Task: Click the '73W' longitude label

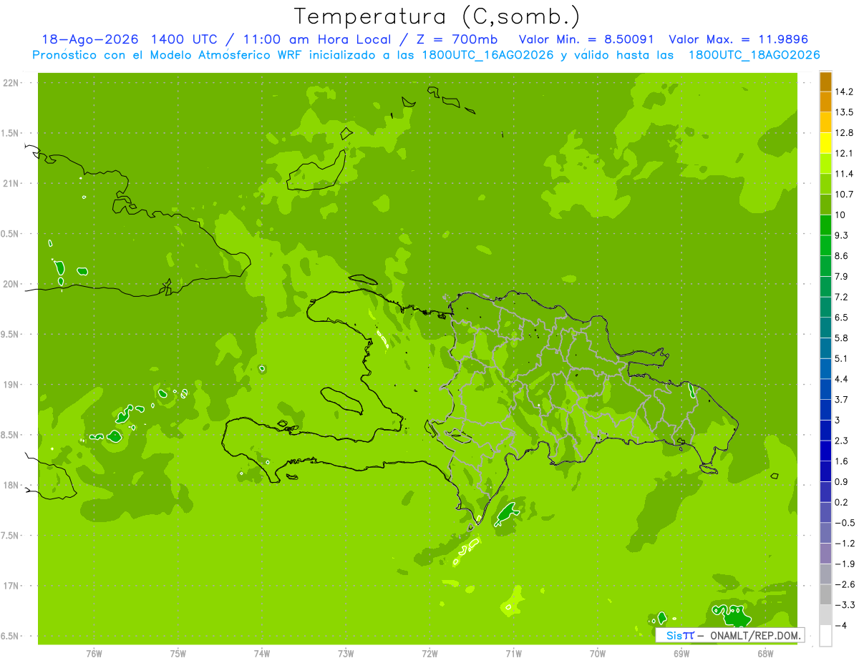Action: click(x=346, y=654)
